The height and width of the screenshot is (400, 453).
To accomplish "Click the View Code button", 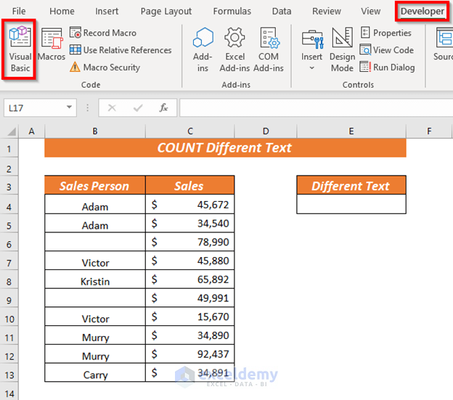I will click(386, 50).
